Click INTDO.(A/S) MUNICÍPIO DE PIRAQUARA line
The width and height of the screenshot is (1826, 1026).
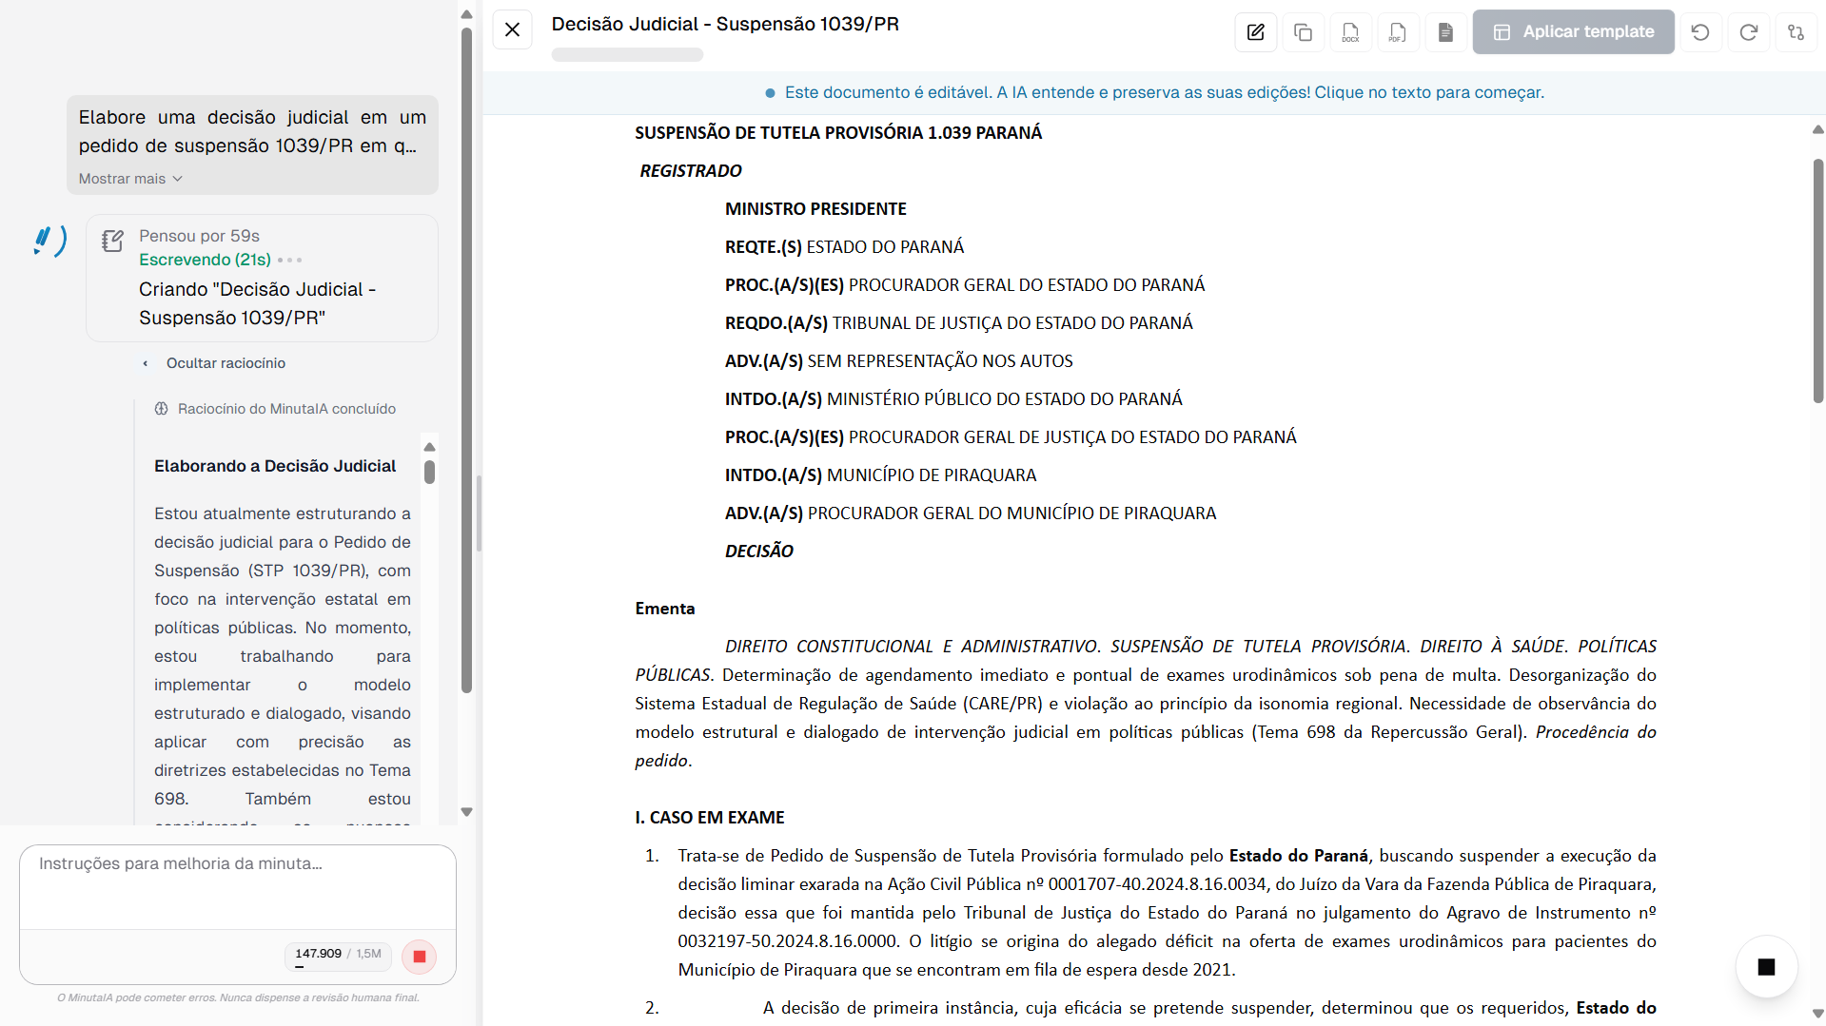[x=880, y=475]
